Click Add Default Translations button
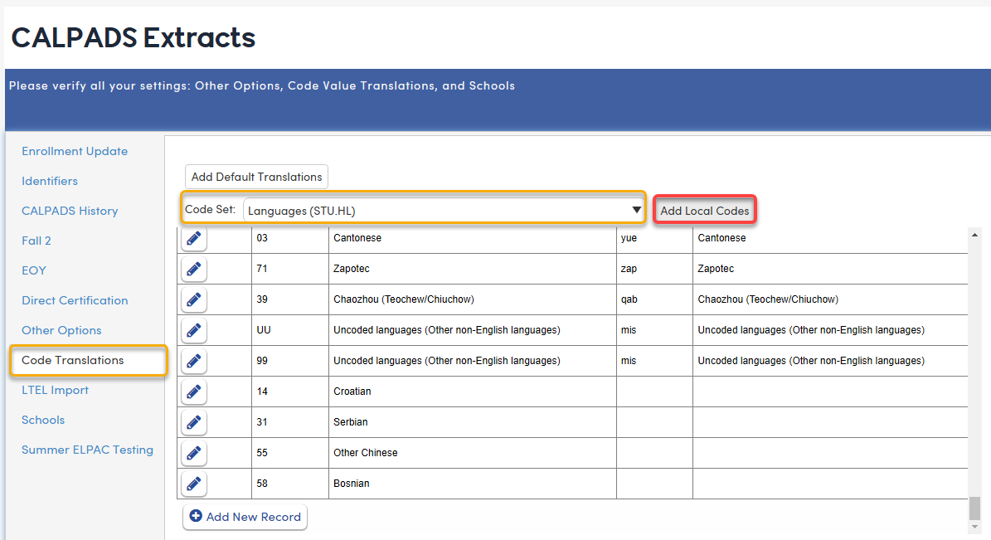This screenshot has height=540, width=991. coord(256,177)
